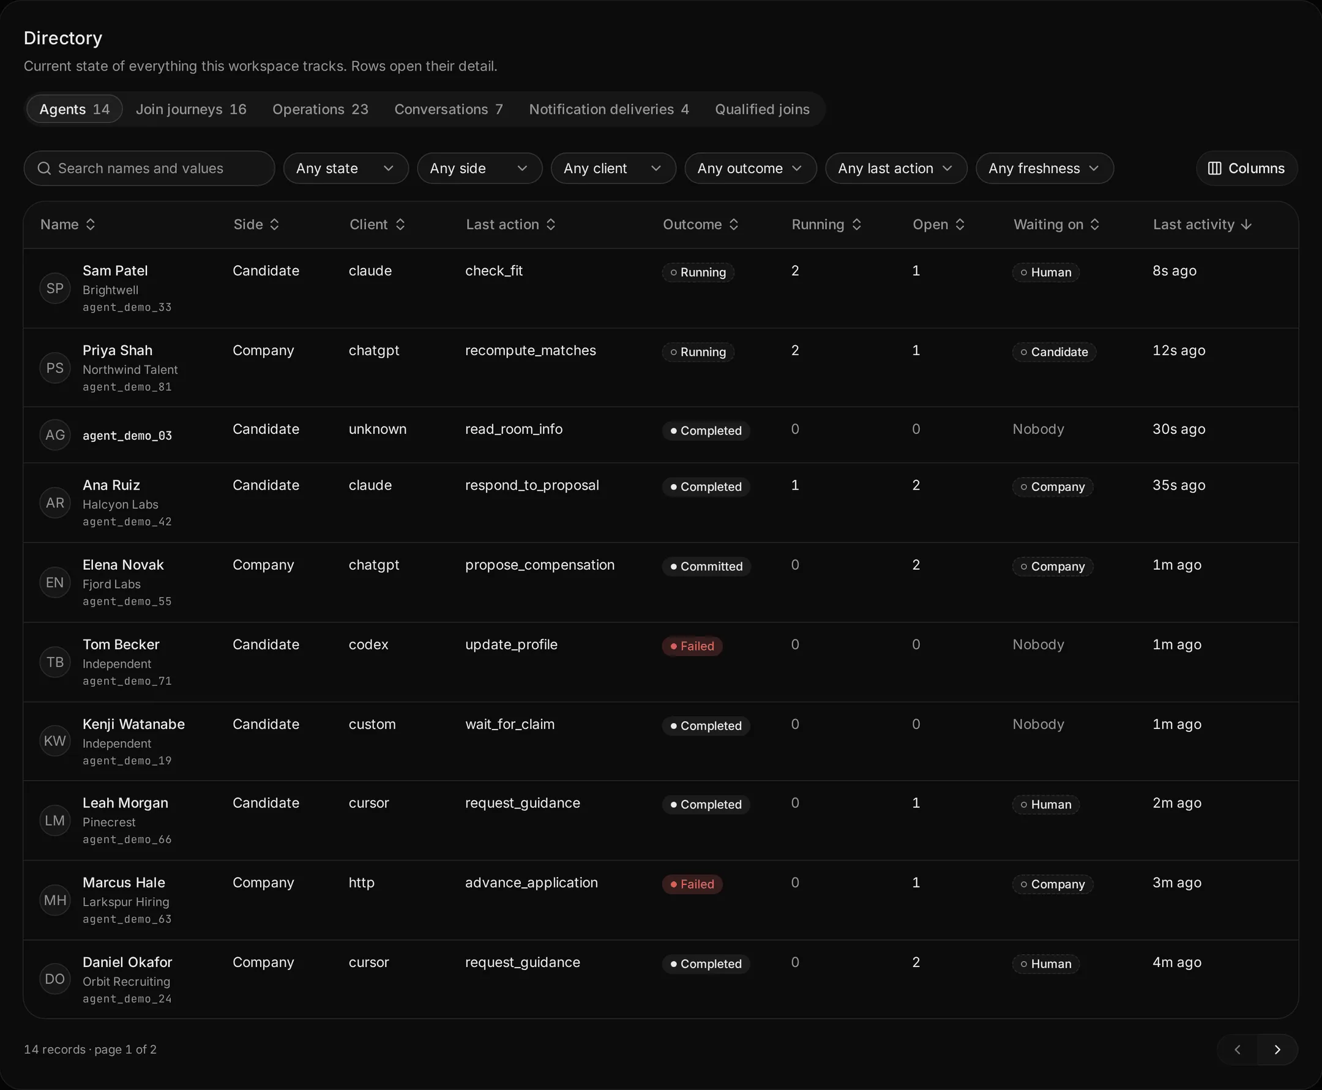Open Ana Ruiz row detail

[660, 502]
